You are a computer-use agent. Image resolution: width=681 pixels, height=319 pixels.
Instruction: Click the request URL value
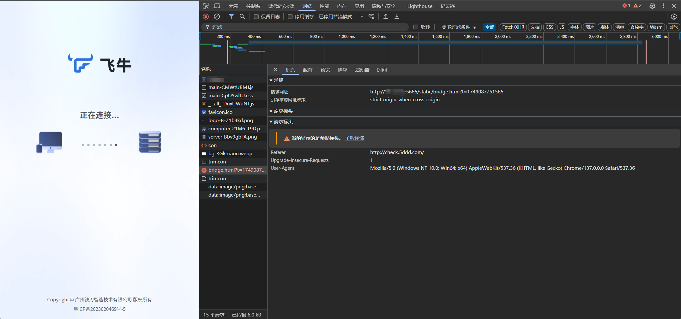click(437, 92)
